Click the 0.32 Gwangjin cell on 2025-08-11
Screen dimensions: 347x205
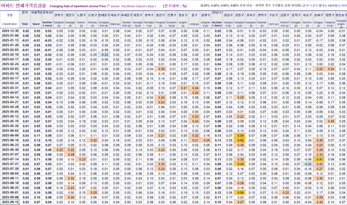[70, 178]
